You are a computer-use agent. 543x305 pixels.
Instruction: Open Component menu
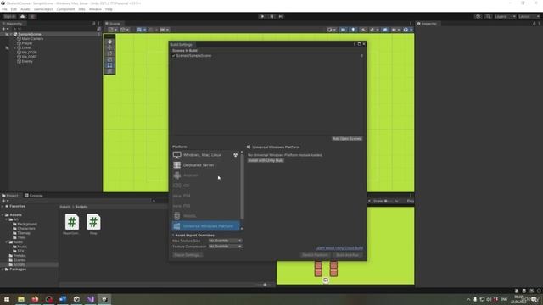(65, 9)
